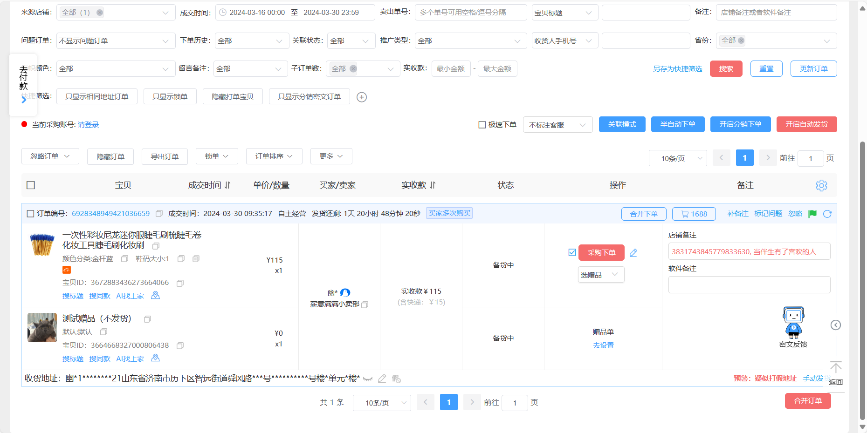Expand the 省份 dropdown
Image resolution: width=867 pixels, height=433 pixels.
(777, 41)
